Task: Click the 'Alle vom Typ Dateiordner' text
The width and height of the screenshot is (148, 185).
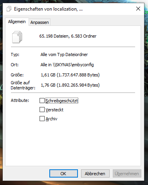Action: [x=64, y=54]
